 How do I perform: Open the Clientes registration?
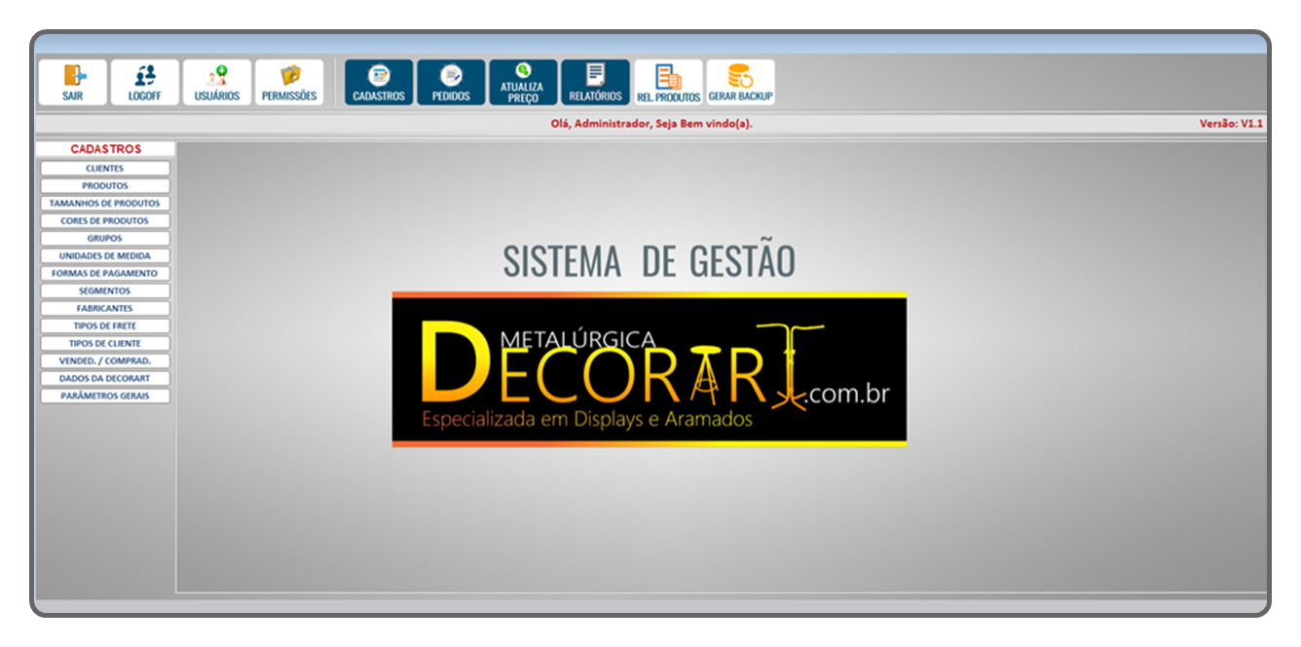coord(105,169)
